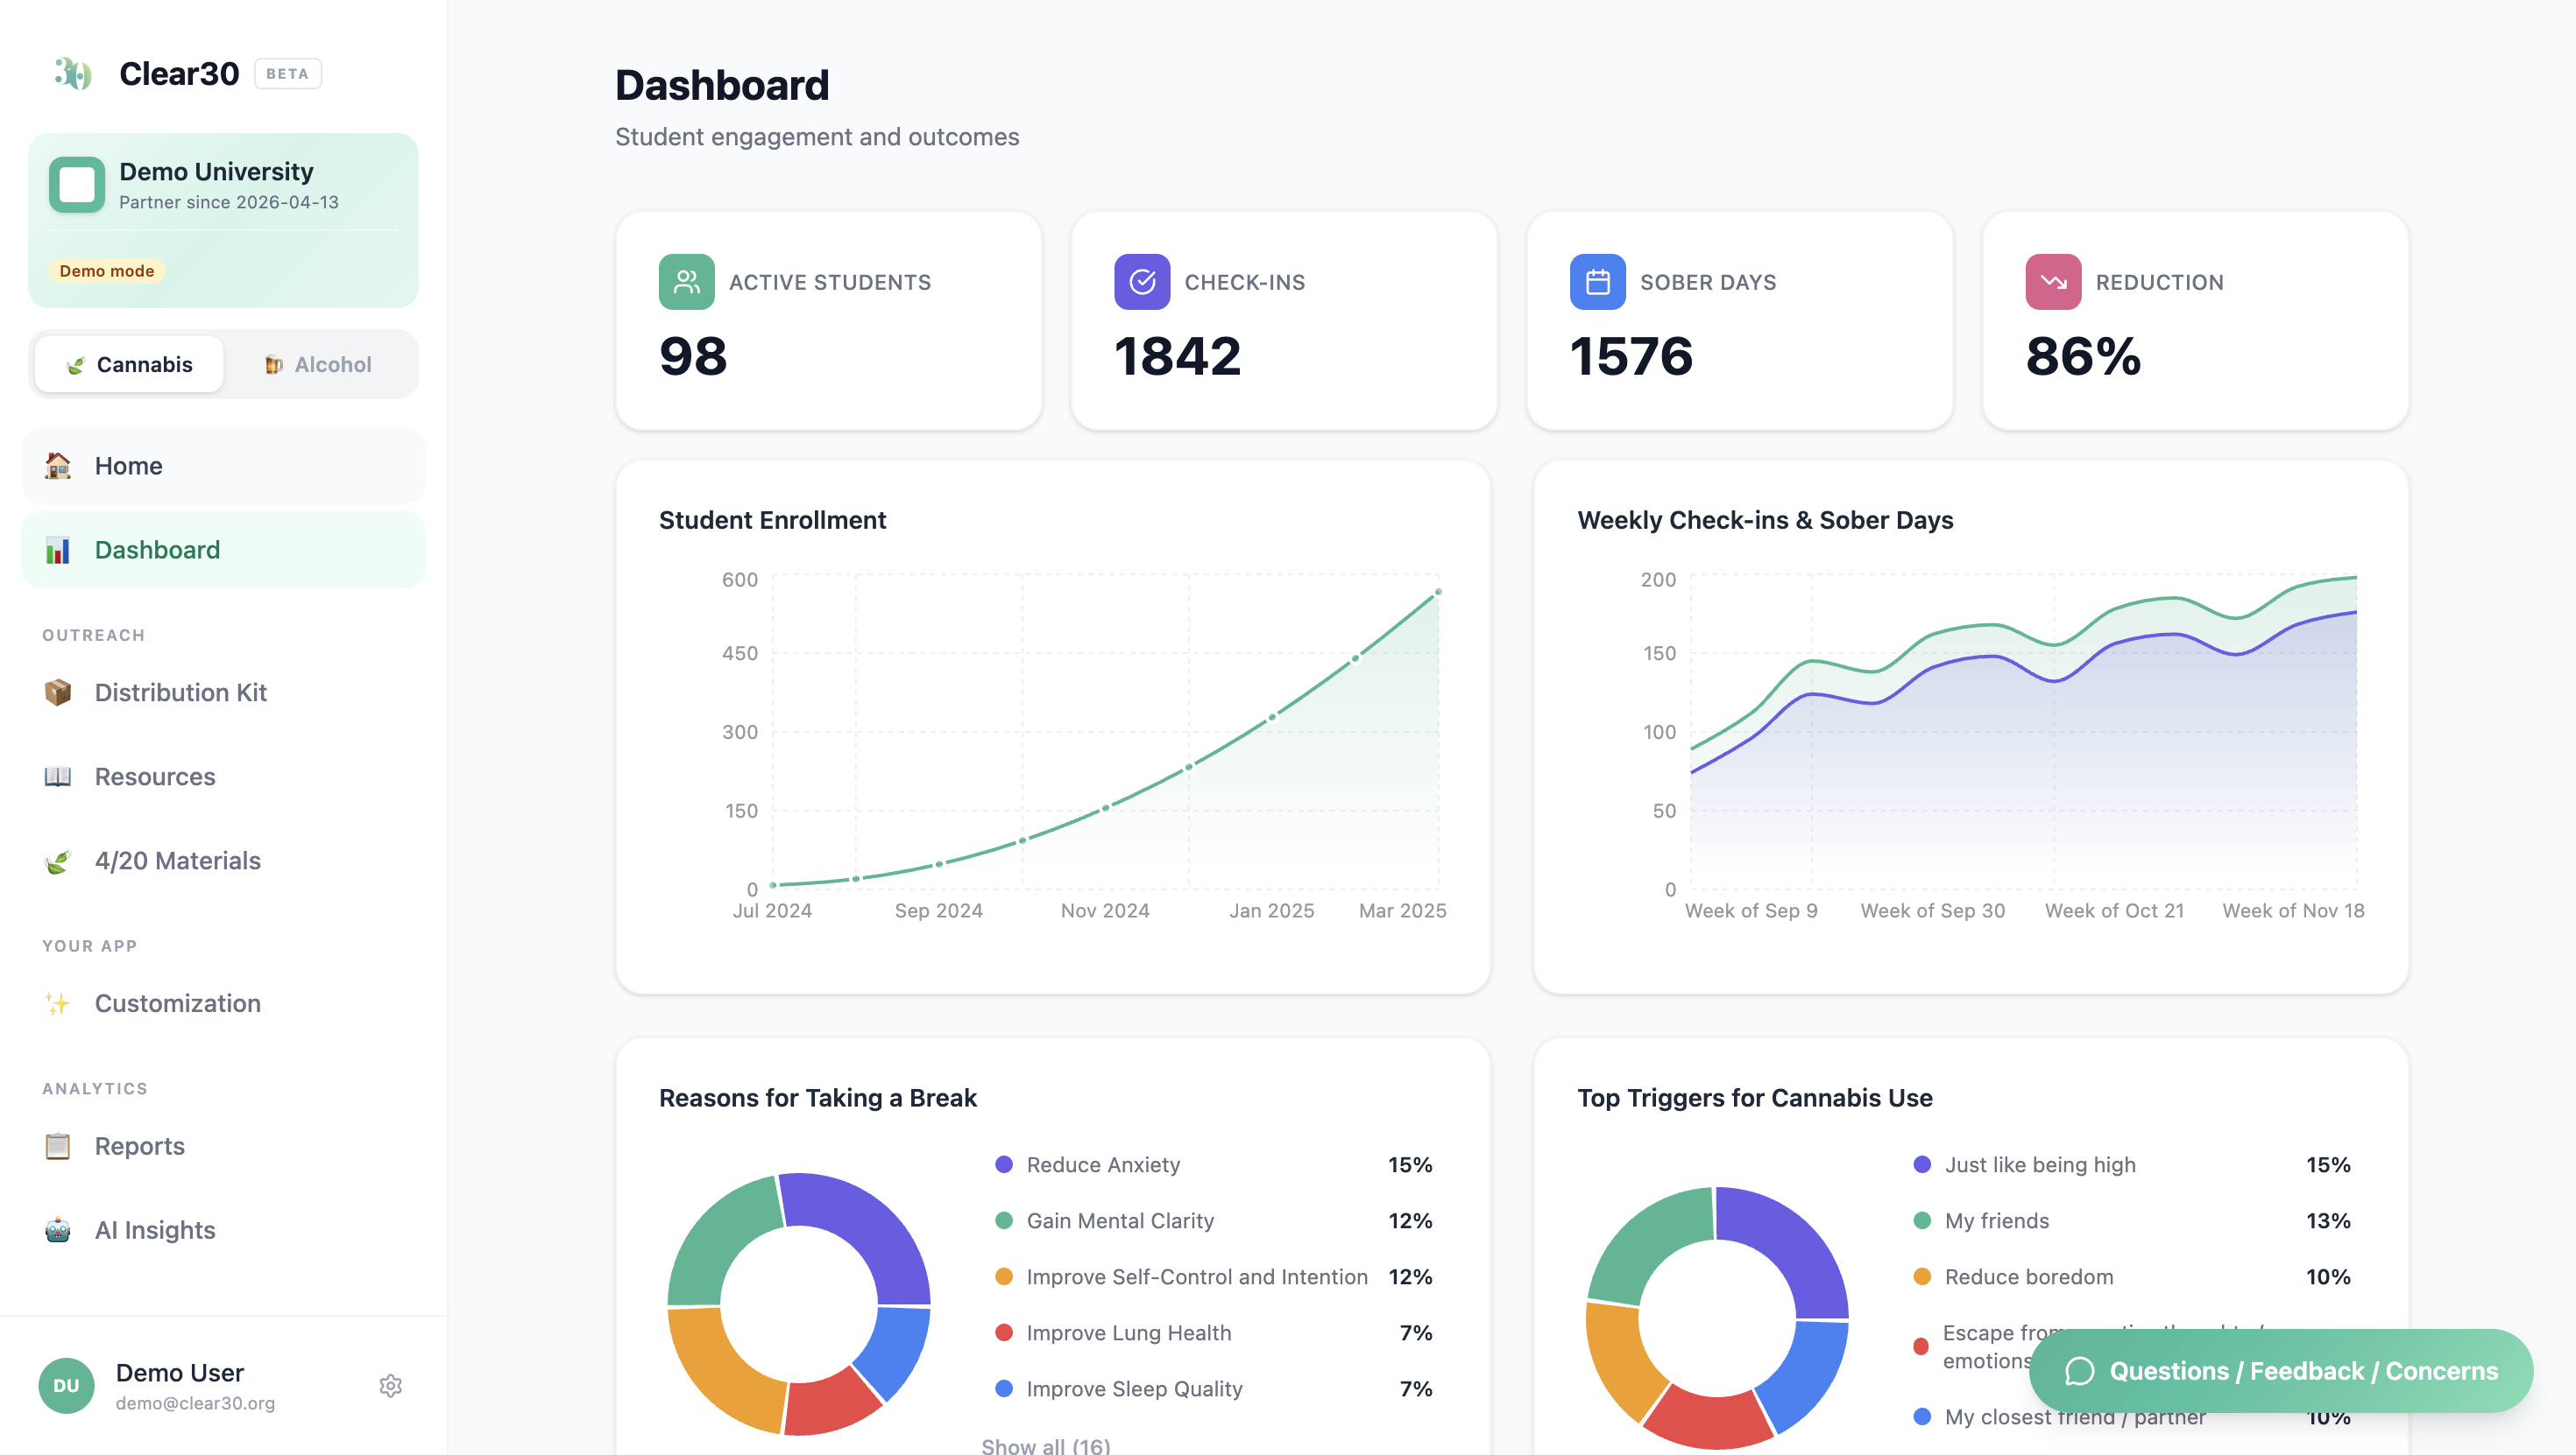Expand Show all (16) reasons list

pos(1045,1445)
